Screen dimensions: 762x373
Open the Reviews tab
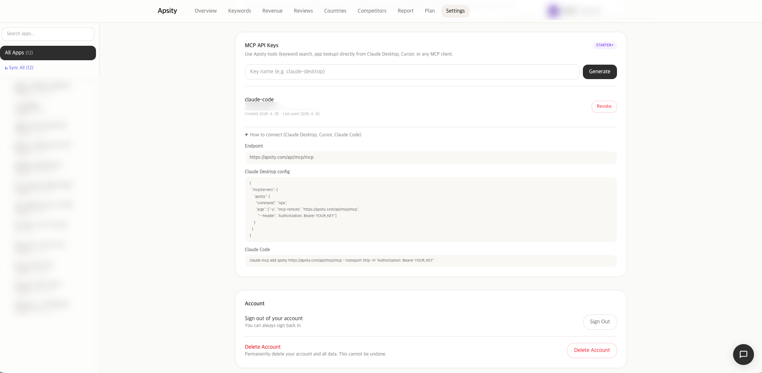[303, 11]
